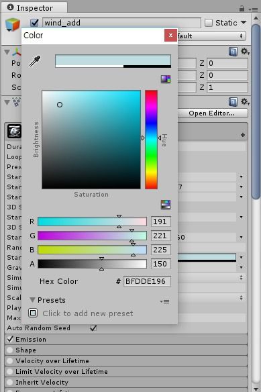Open Inherit Velocity module header

click(126, 382)
